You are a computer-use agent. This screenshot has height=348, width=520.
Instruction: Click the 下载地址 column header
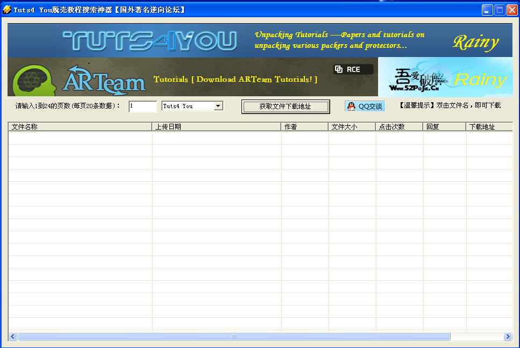tap(488, 126)
